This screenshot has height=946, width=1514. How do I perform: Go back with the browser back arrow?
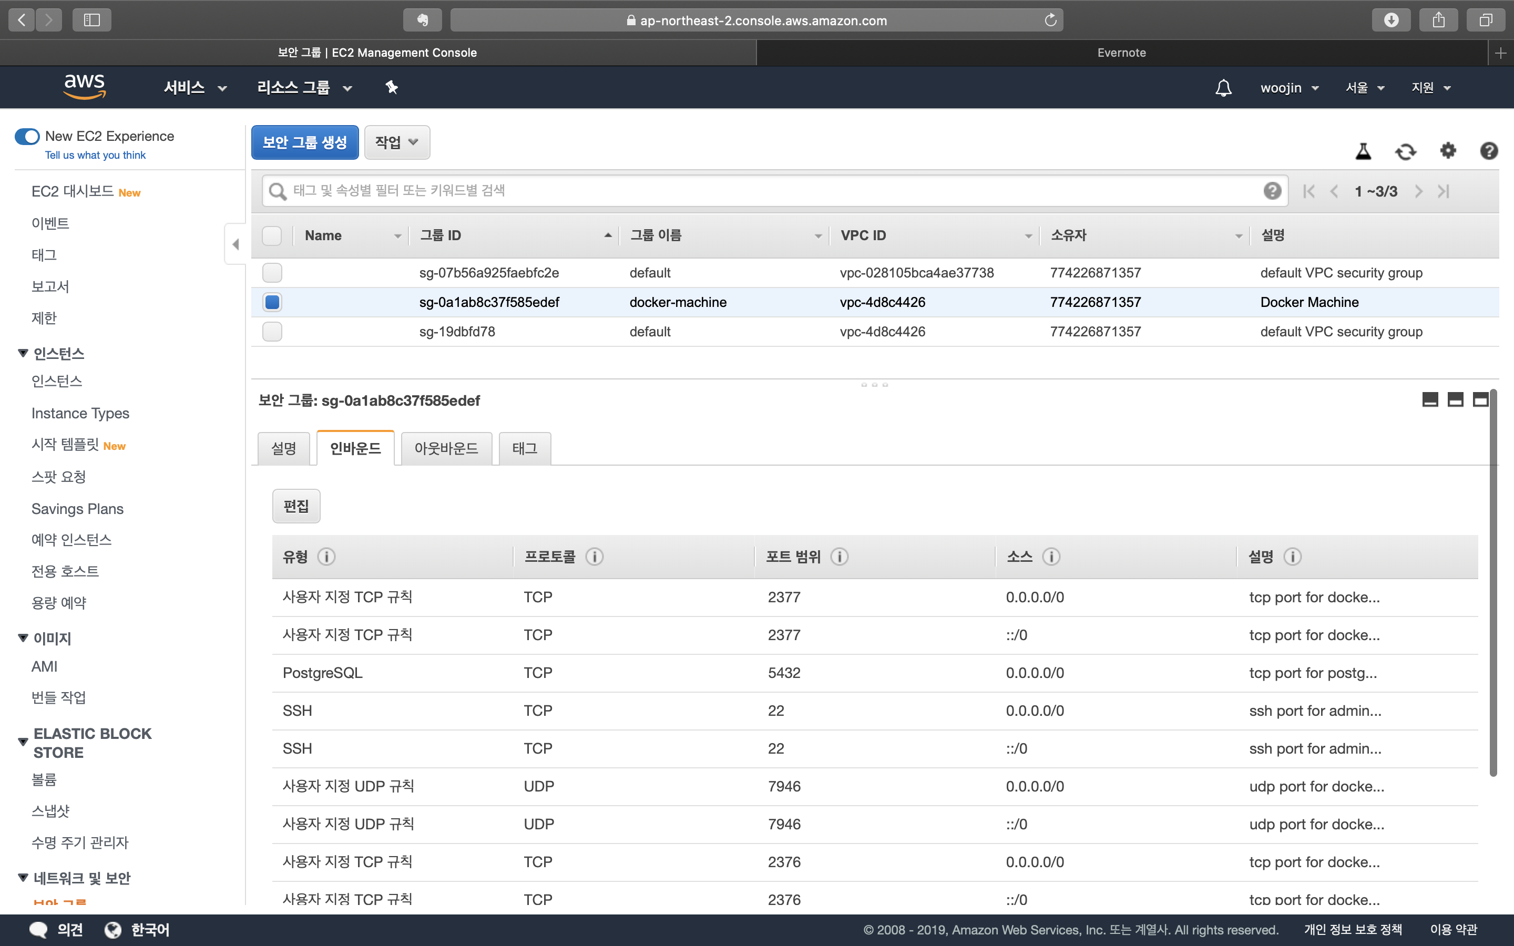click(x=21, y=20)
